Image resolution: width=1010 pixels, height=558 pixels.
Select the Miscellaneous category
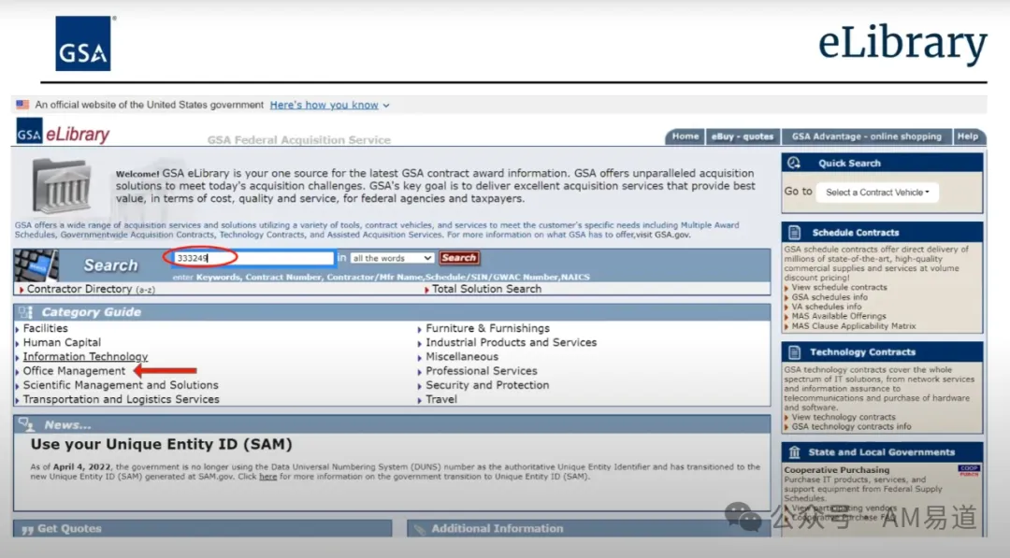pos(462,356)
